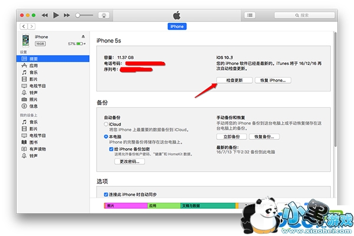Click the 应用 storage bar segment
The image size is (354, 236).
tap(164, 206)
